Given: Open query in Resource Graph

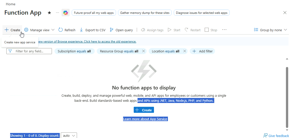Looking at the screenshot, I should [121, 30].
